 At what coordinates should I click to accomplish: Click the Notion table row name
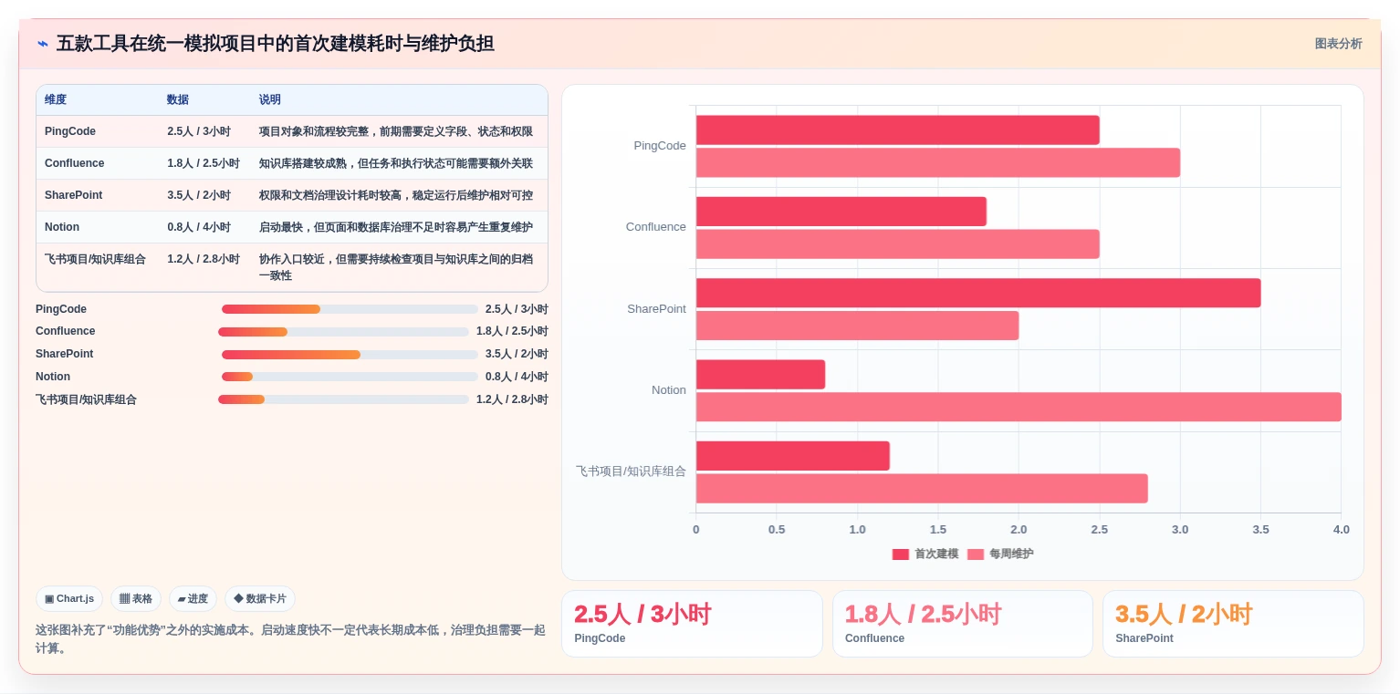pyautogui.click(x=62, y=227)
